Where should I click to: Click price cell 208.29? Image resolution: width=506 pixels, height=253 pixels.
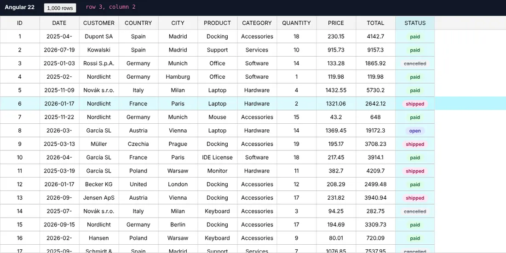click(336, 184)
